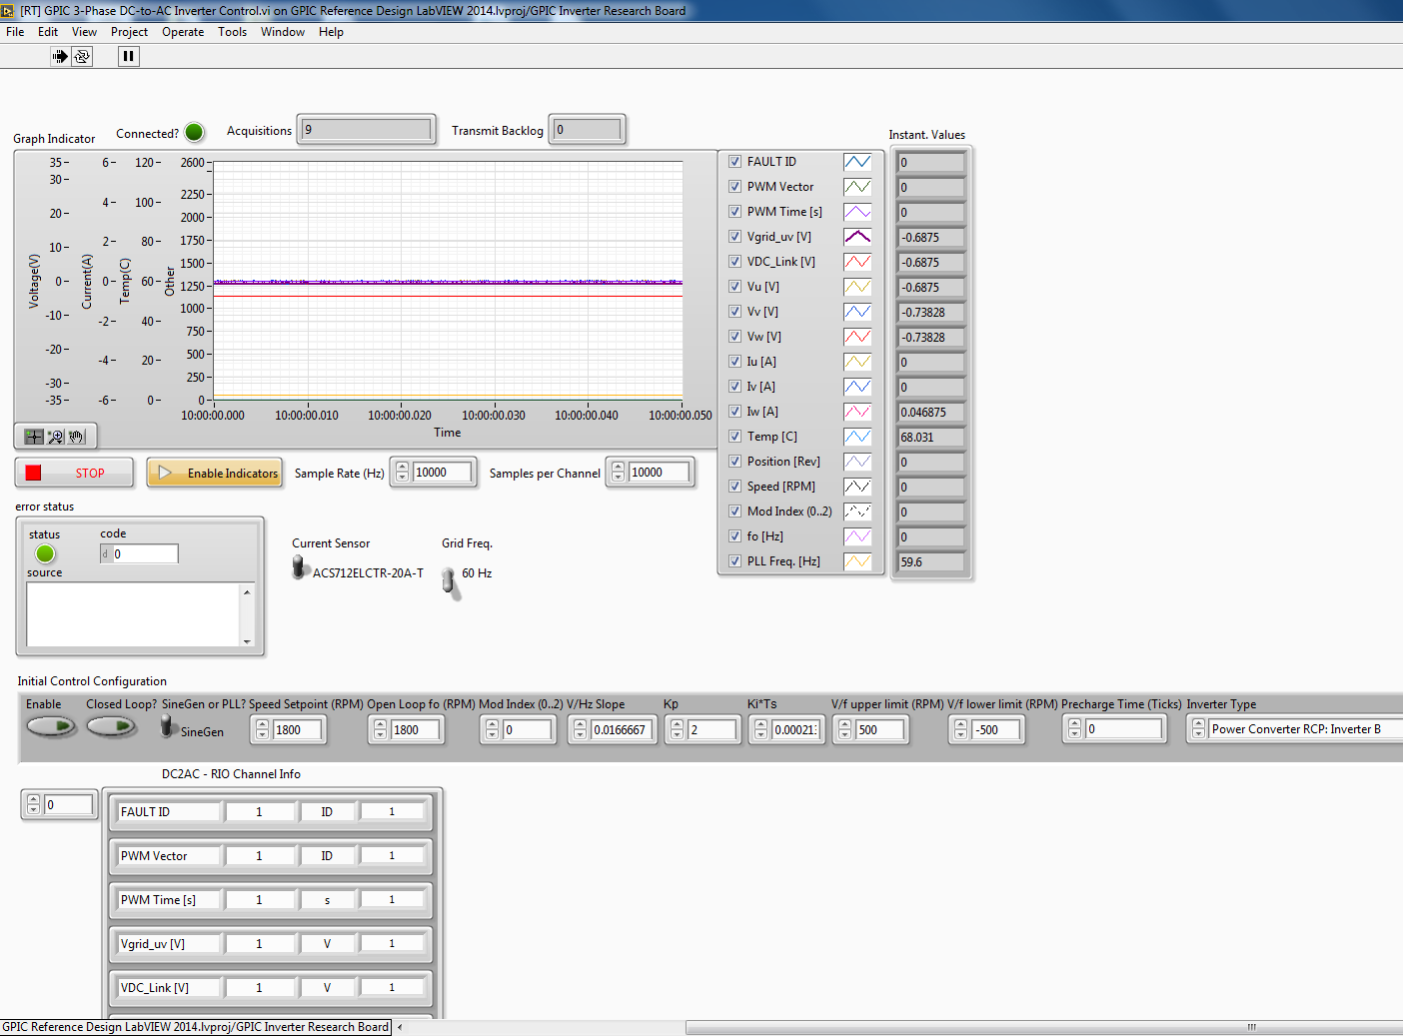Toggle the Grid Freq. 60 Hz switch

click(450, 581)
